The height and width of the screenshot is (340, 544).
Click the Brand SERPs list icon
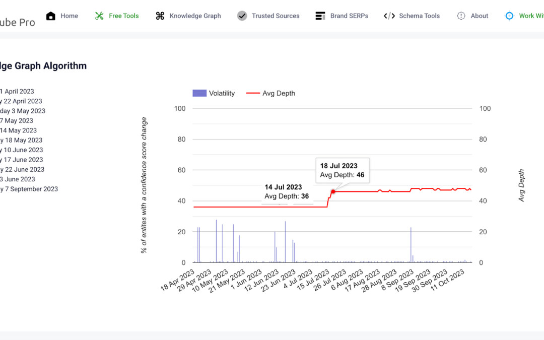click(320, 16)
